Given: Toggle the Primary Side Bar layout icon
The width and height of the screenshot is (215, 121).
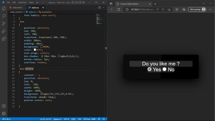Looking at the screenshot, I should pyautogui.click(x=73, y=2).
